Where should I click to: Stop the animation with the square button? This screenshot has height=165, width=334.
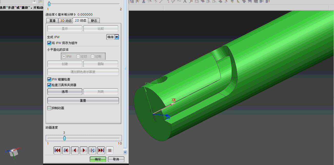110,150
